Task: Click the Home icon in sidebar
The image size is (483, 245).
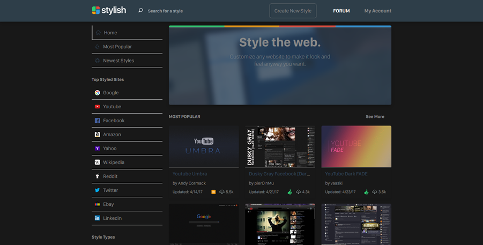Action: click(x=98, y=33)
